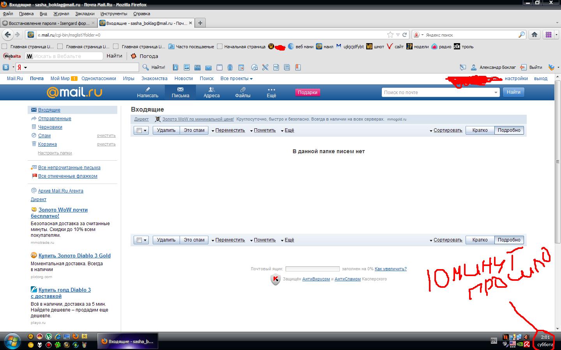Image resolution: width=561 pixels, height=350 pixels.
Task: Open the Ещё dropdown in upper message toolbar
Action: 288,130
